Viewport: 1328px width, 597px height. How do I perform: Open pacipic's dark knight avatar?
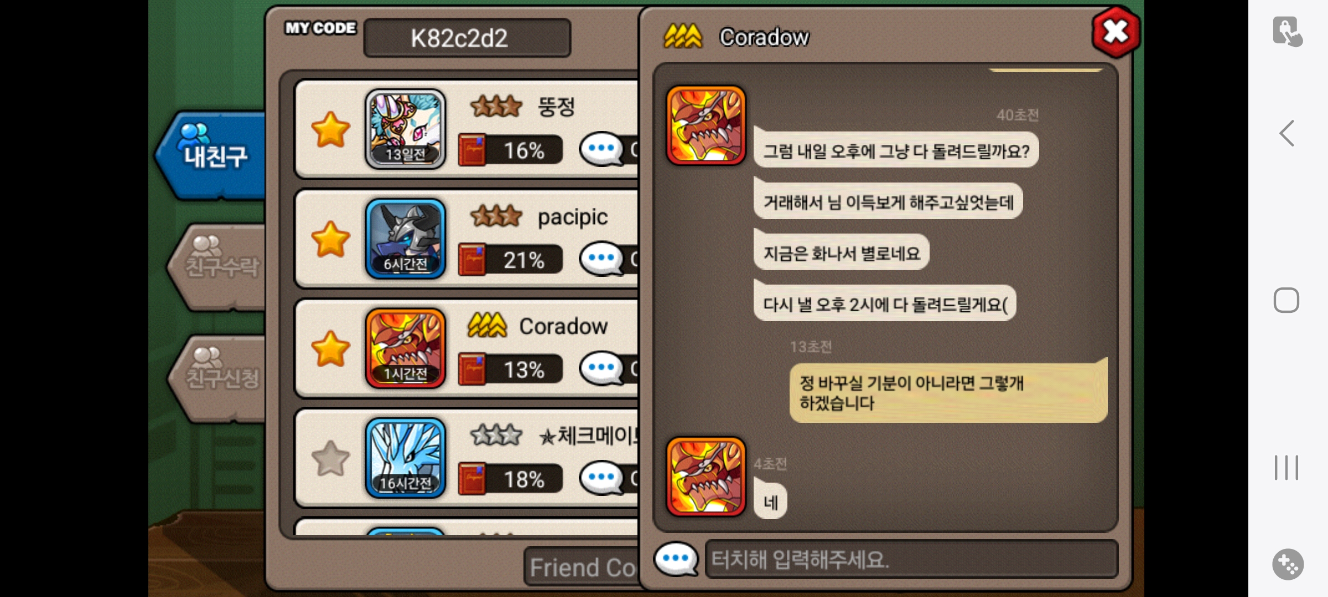(406, 239)
